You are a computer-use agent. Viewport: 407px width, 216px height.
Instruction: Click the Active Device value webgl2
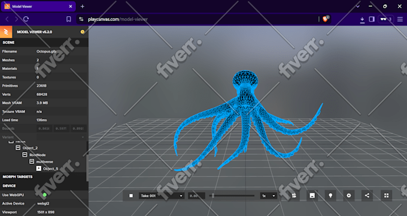(43, 203)
